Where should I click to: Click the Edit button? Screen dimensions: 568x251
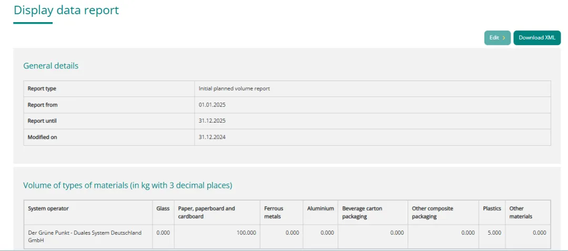tap(496, 38)
